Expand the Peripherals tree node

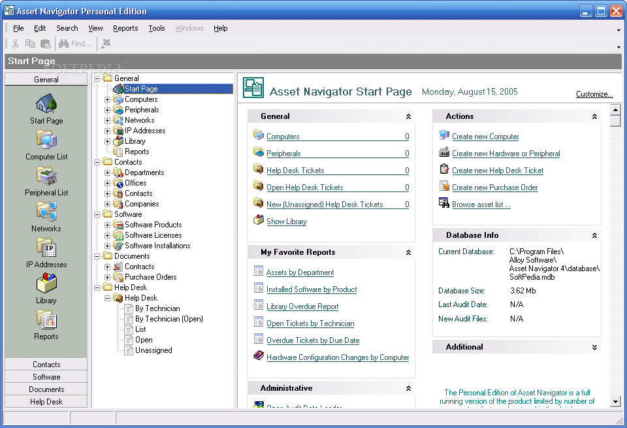tap(107, 110)
